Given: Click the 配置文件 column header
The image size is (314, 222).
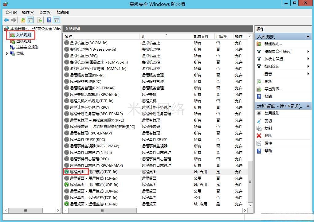Looking at the screenshot, I should pos(203,37).
